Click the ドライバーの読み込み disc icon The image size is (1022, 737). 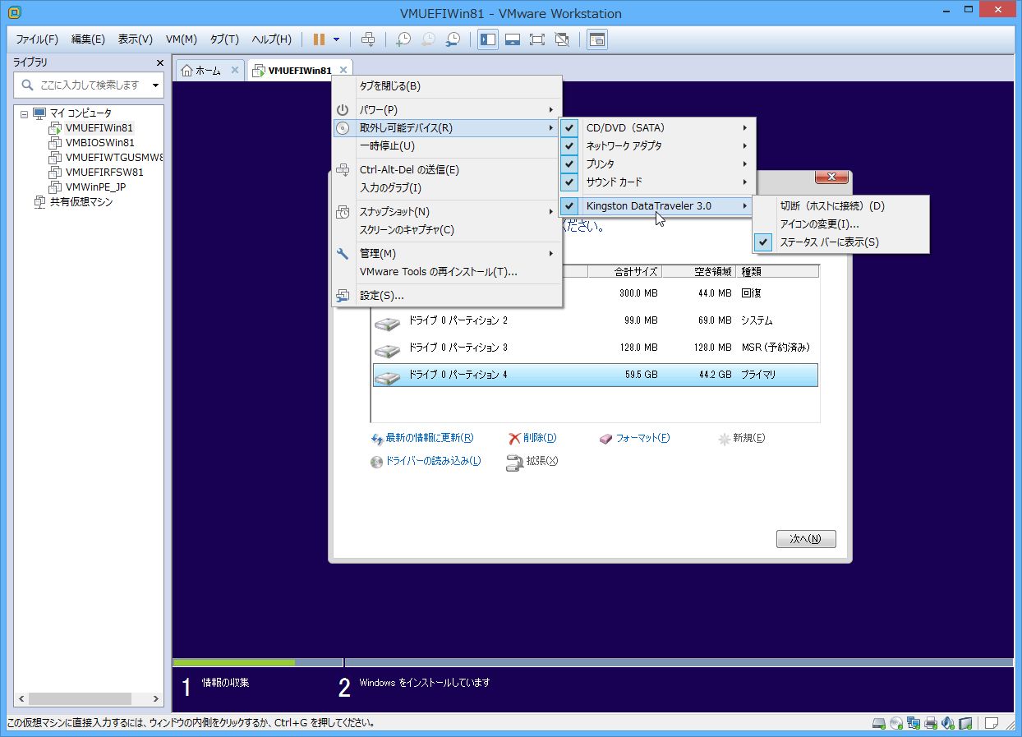(377, 462)
